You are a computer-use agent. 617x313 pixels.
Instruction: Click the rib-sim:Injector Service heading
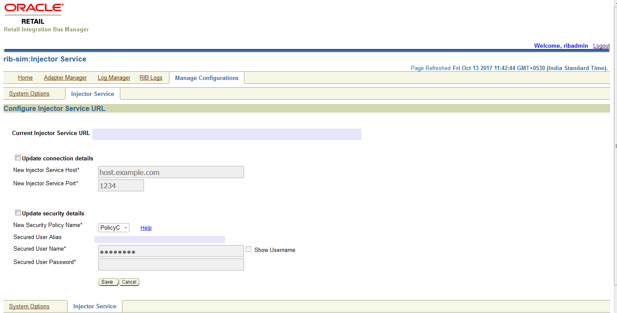click(x=45, y=59)
